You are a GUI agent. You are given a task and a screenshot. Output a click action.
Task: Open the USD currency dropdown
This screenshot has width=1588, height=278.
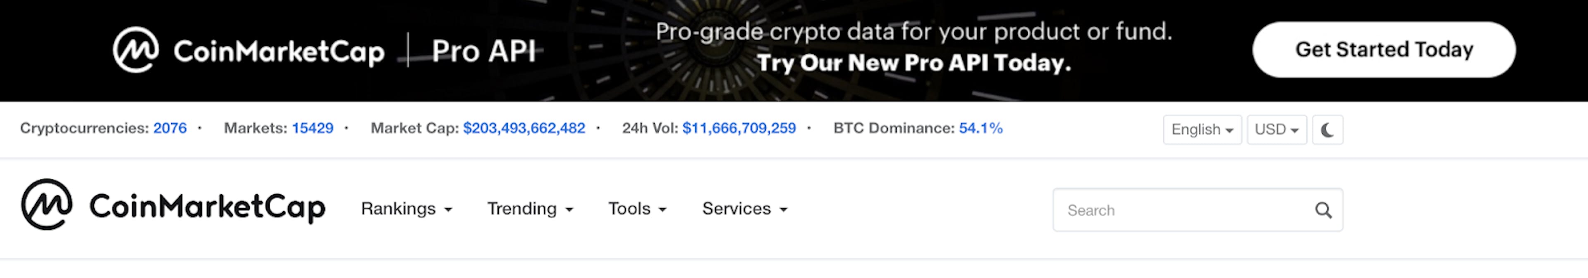1277,130
